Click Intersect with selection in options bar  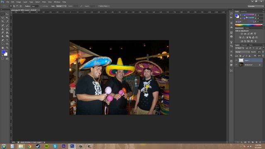(x=21, y=6)
